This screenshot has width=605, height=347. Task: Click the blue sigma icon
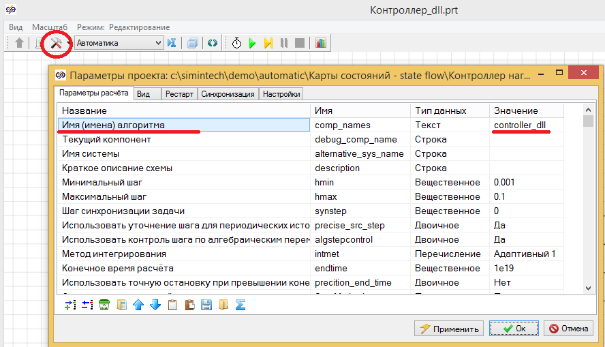pyautogui.click(x=241, y=305)
